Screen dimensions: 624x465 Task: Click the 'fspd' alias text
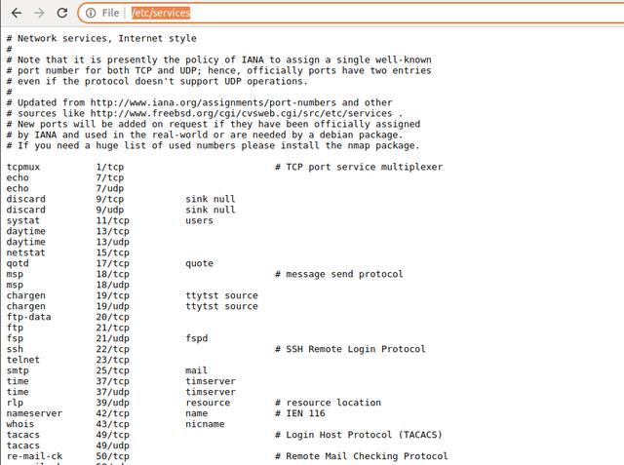click(196, 339)
